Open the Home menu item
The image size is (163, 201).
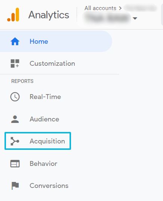[x=56, y=41]
